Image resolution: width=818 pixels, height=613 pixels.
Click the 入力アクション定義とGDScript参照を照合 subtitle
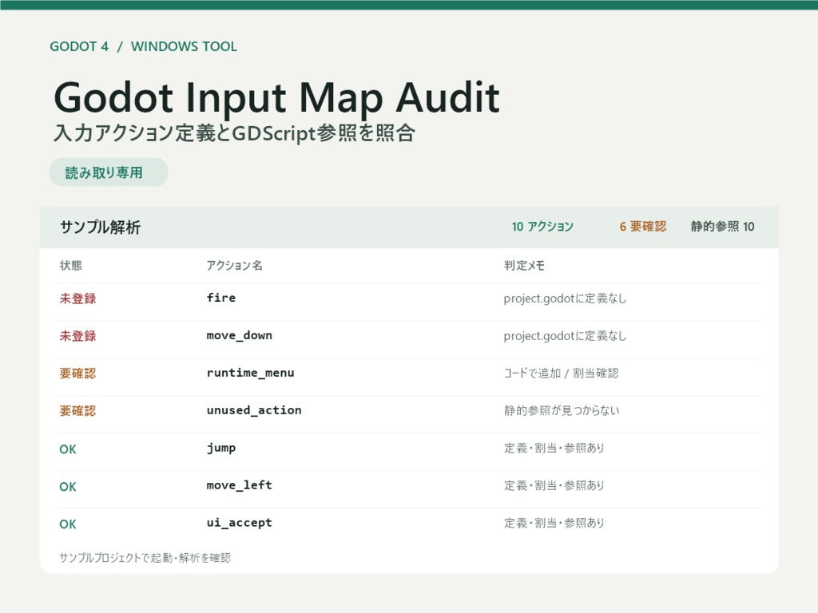(x=235, y=133)
